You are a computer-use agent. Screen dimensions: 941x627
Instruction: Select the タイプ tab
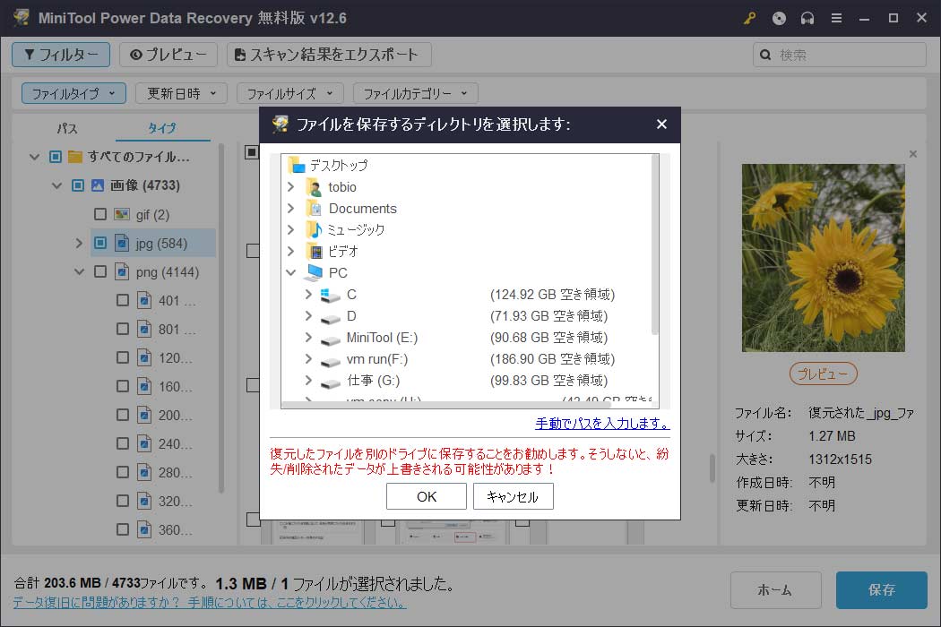[x=163, y=128]
